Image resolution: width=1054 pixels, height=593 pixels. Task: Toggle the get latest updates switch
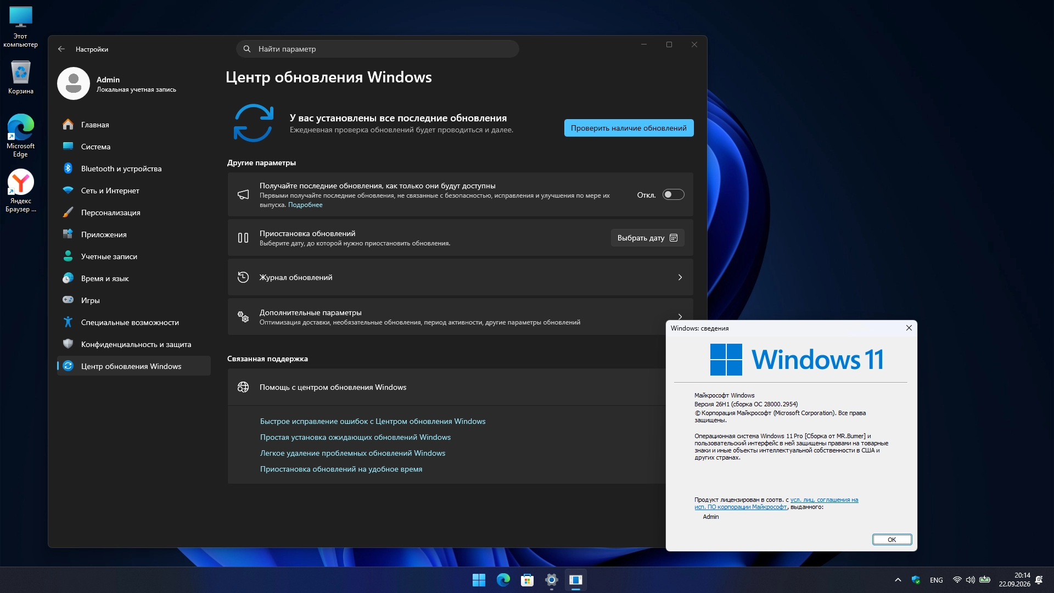click(673, 194)
